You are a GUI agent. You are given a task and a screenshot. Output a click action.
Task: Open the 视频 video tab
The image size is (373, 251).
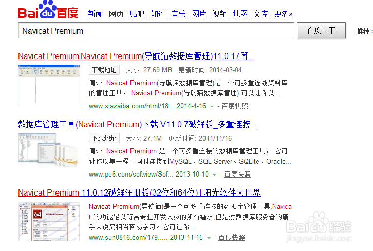point(219,14)
